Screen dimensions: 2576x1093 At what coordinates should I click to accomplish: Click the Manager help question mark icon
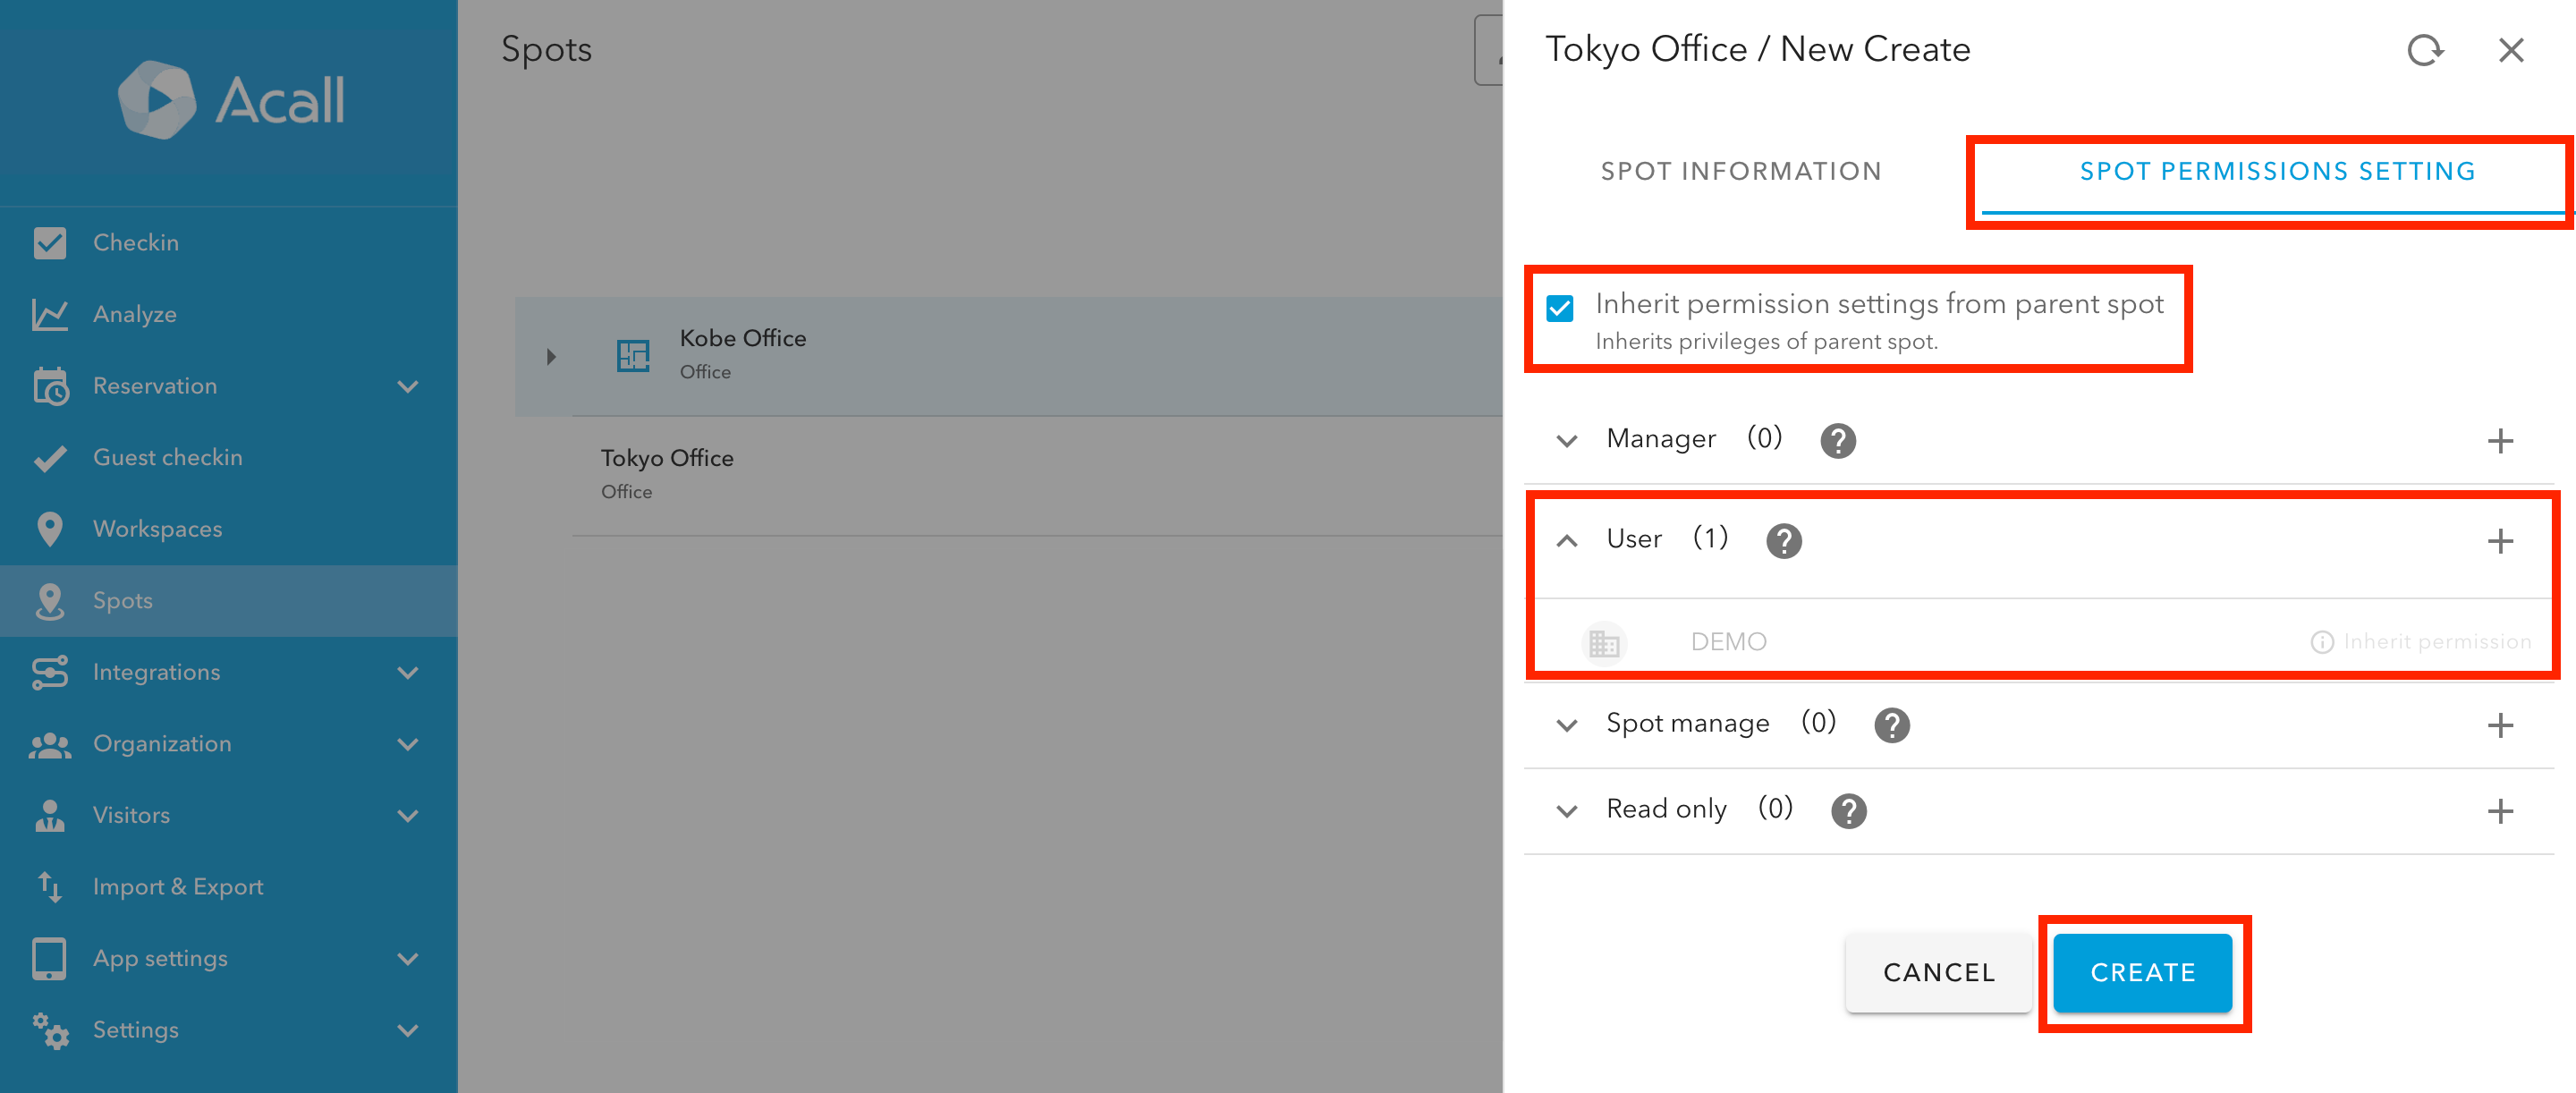(1837, 440)
